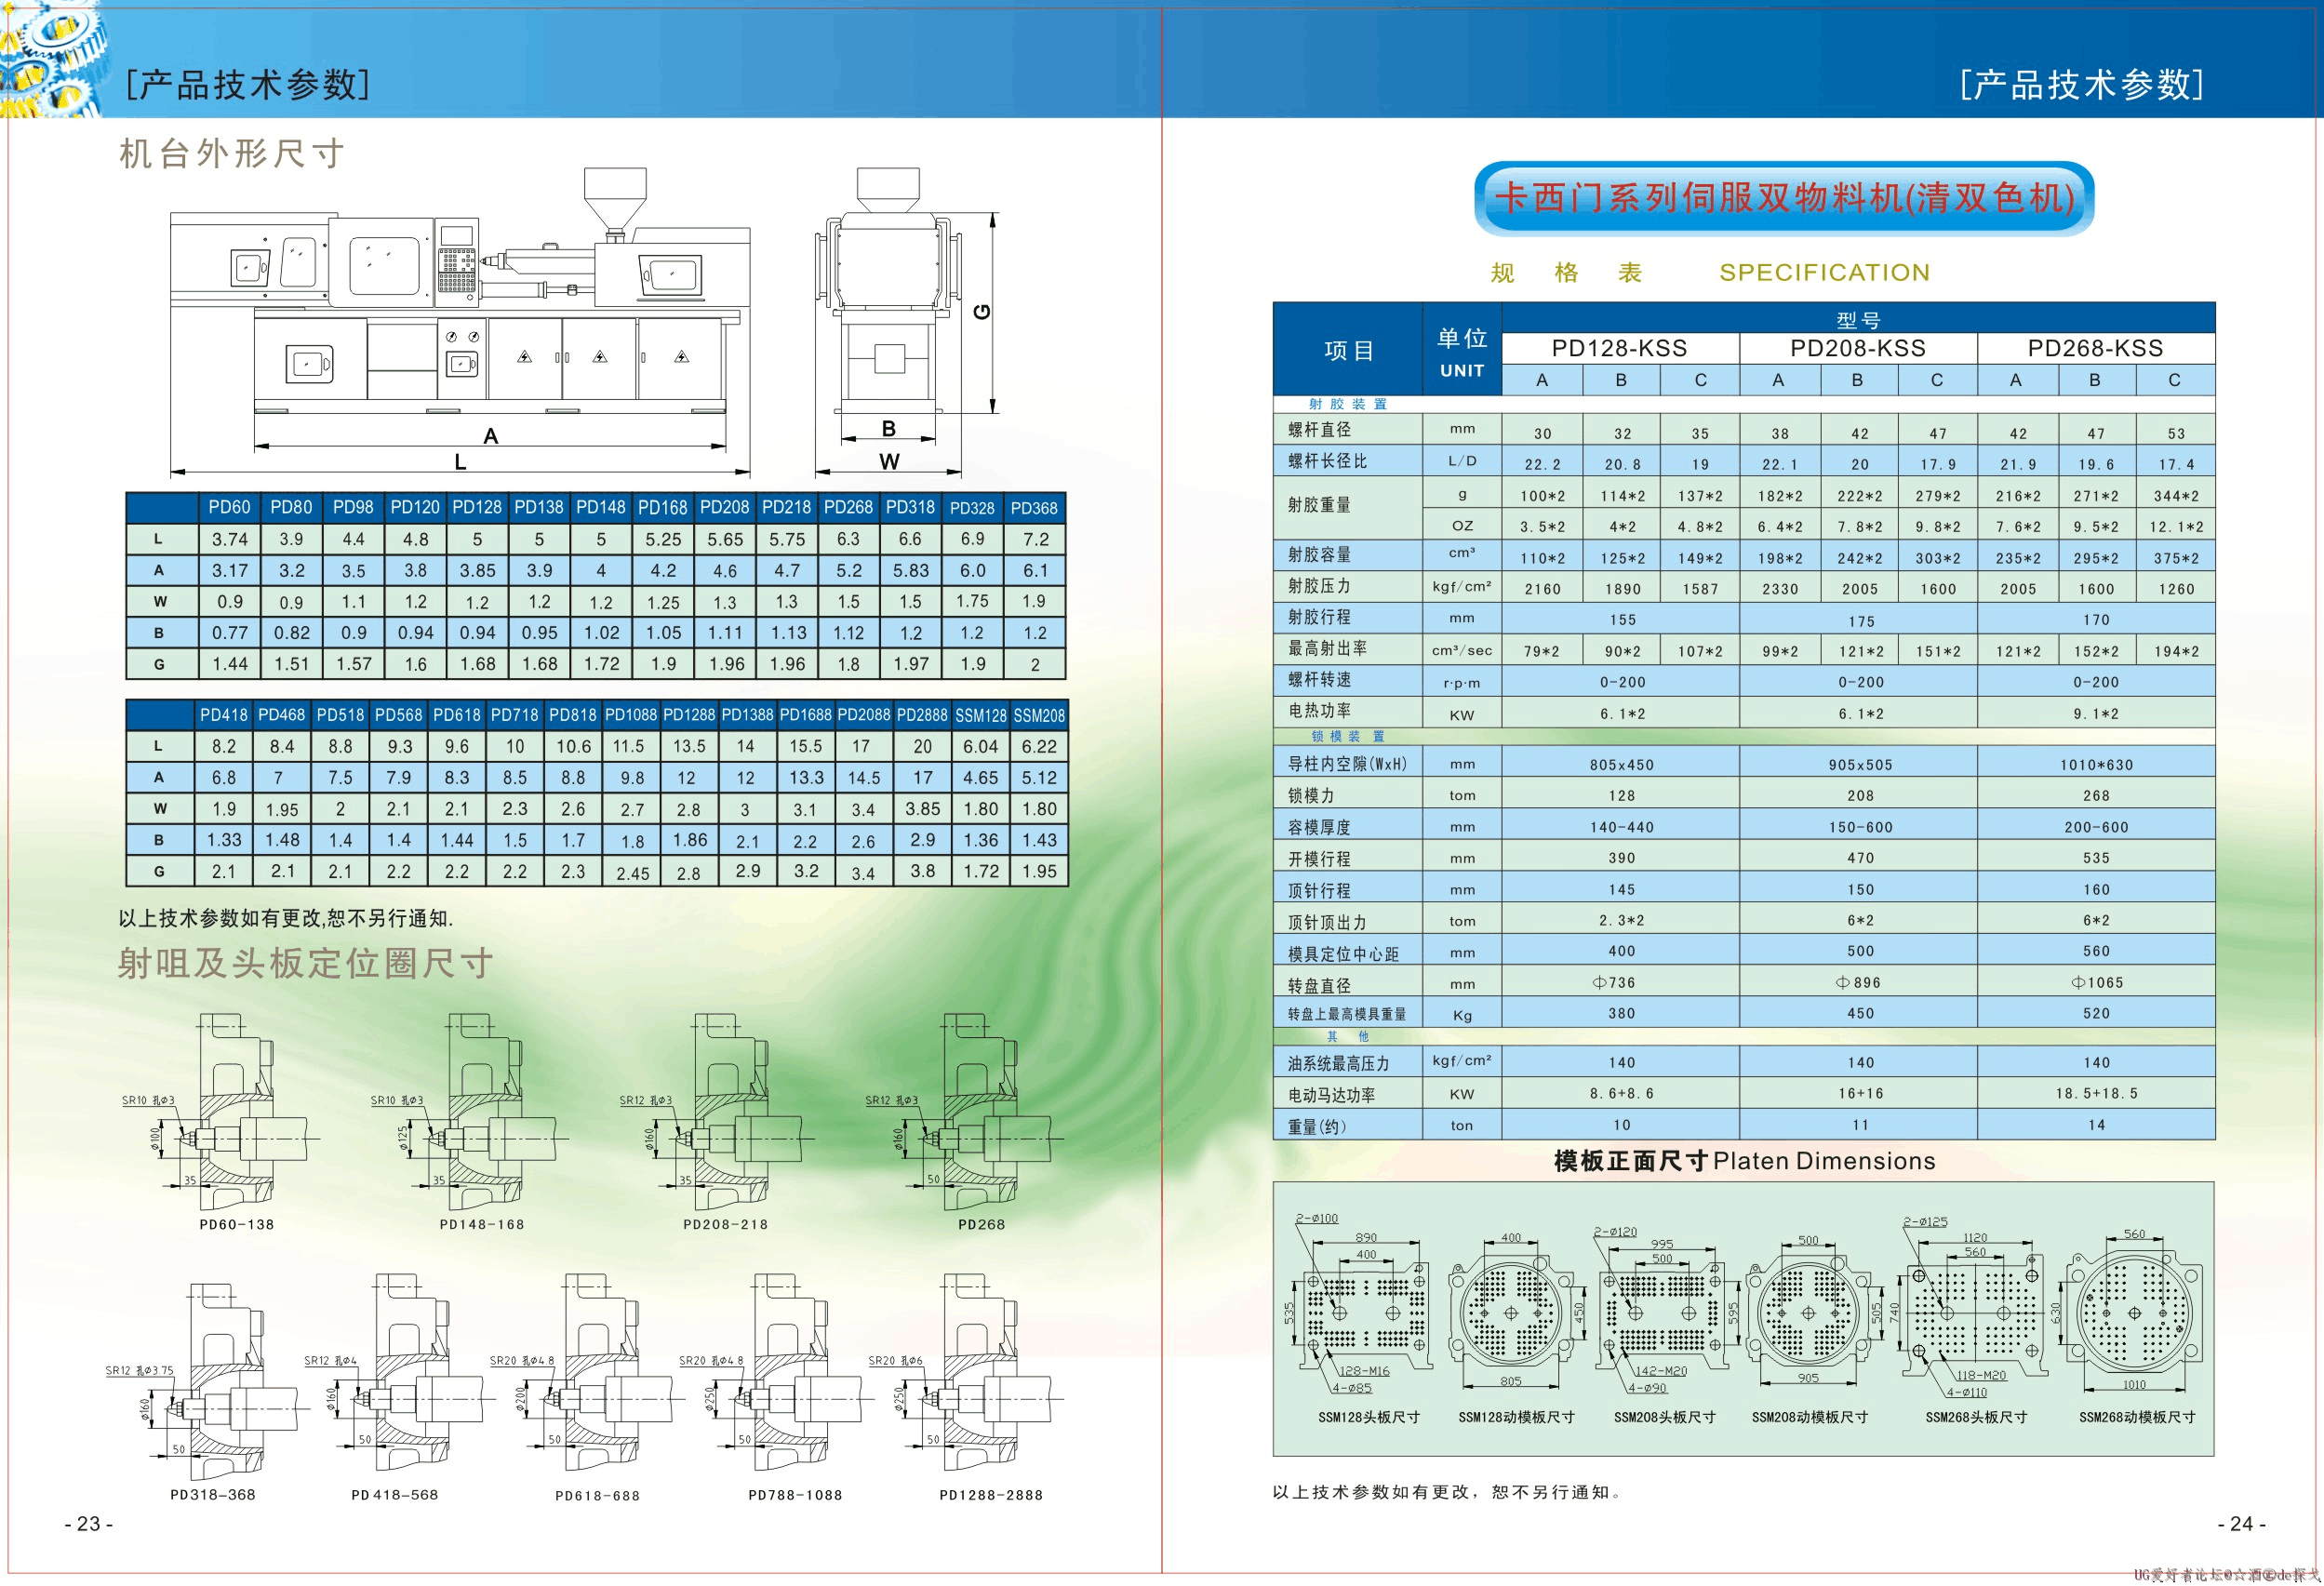Click the 1010*630 tie-bar clearance value
The width and height of the screenshot is (2324, 1586).
pyautogui.click(x=2096, y=764)
